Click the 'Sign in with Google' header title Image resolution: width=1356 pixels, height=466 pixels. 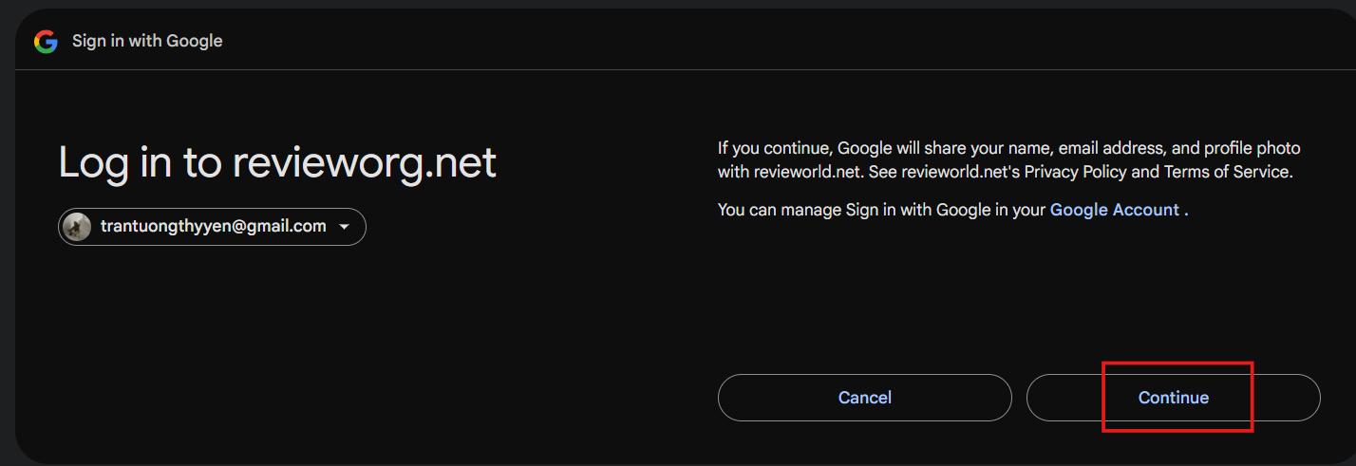pyautogui.click(x=147, y=41)
